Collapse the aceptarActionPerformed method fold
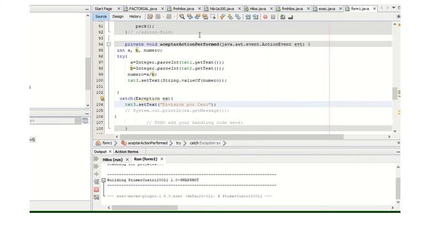Viewport: 430px width, 241px height. (109, 44)
